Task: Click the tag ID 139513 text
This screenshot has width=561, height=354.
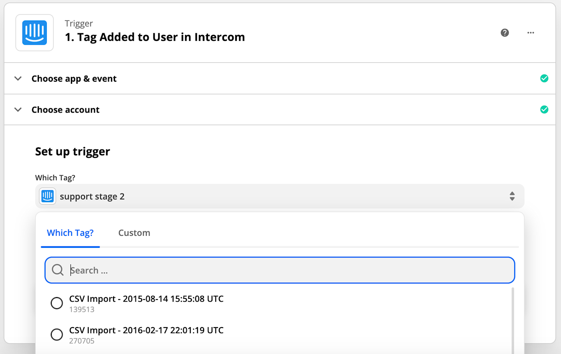Action: pos(82,310)
